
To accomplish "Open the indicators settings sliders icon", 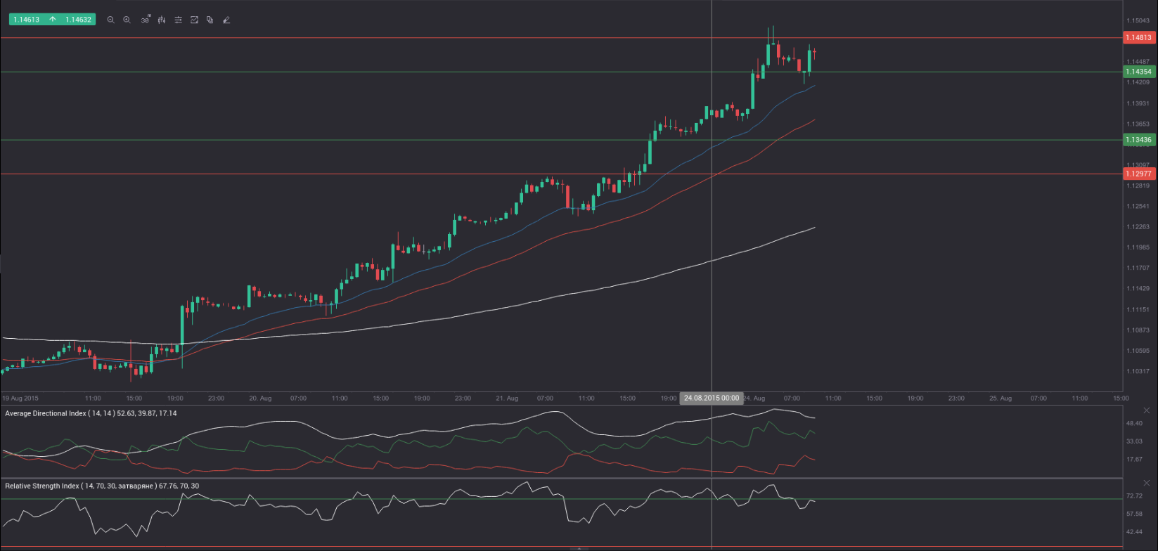I will [178, 20].
